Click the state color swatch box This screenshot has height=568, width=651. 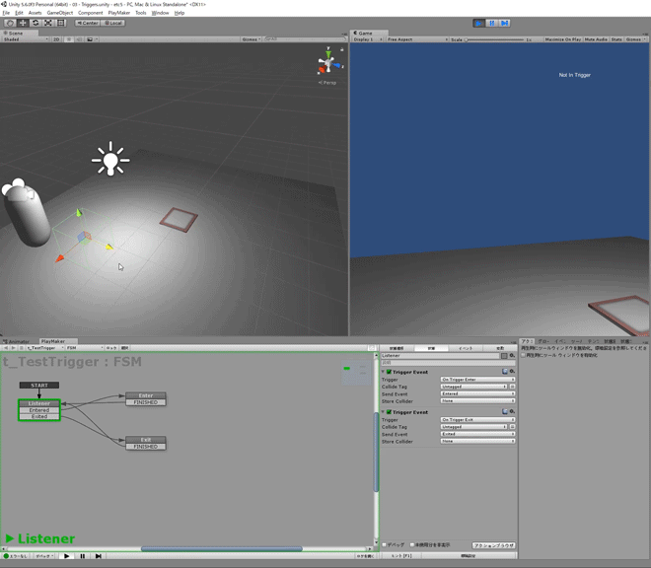tap(504, 356)
